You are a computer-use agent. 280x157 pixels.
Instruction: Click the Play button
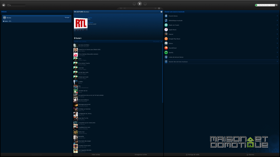click(x=140, y=4)
